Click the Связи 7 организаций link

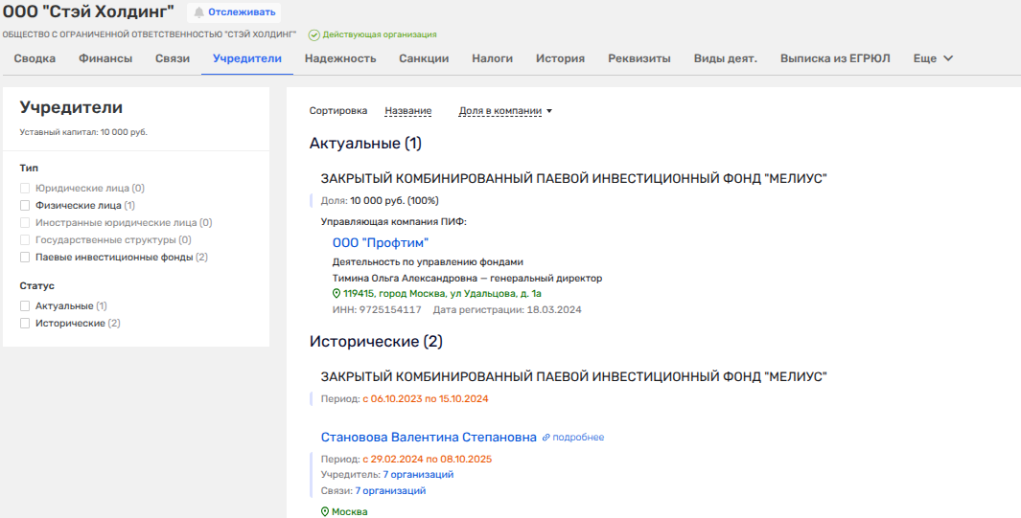coord(390,491)
